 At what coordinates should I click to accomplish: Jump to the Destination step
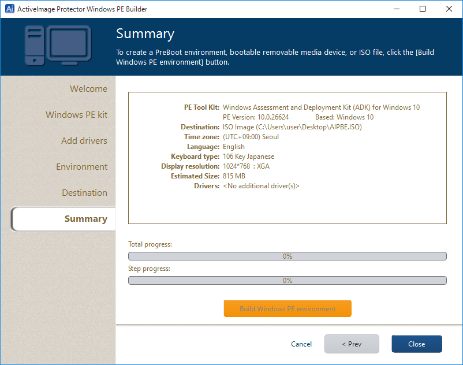[84, 193]
